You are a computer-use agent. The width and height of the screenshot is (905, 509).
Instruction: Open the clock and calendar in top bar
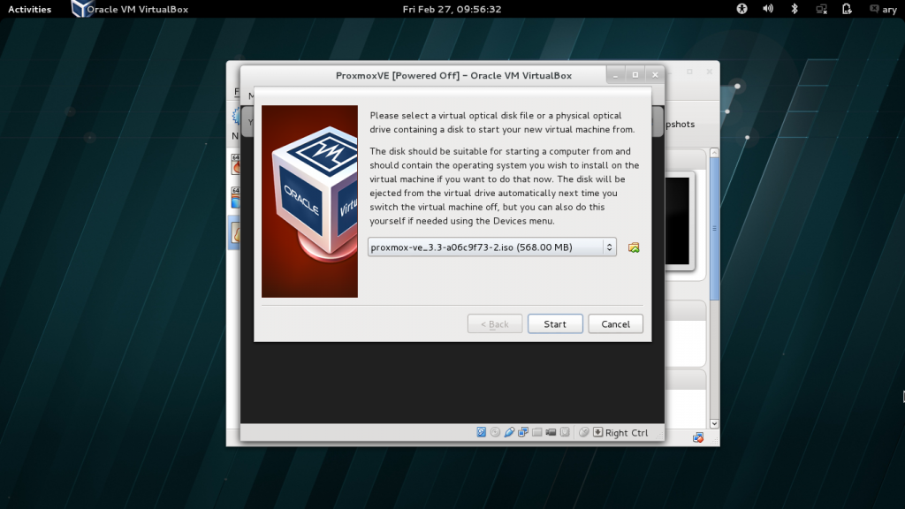tap(452, 9)
